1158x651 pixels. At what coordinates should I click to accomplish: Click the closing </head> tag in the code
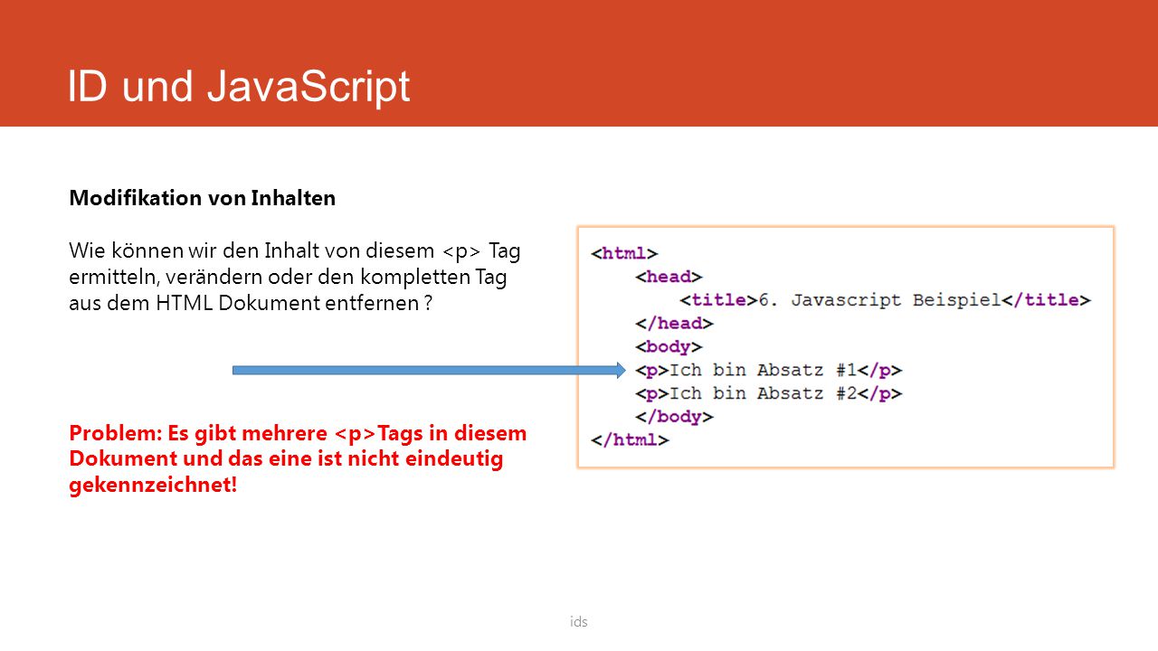tap(674, 324)
